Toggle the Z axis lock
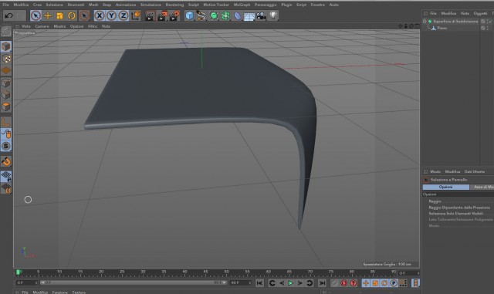This screenshot has height=294, width=494. [123, 15]
